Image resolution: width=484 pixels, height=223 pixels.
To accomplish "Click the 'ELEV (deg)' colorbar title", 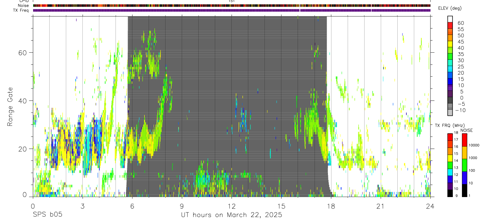I will [x=450, y=8].
